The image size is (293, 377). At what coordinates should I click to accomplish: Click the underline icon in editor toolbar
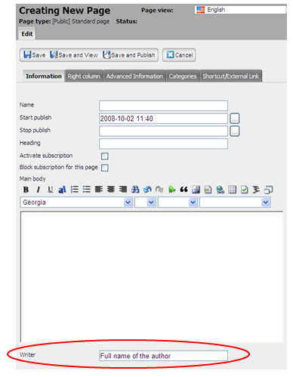(x=50, y=190)
